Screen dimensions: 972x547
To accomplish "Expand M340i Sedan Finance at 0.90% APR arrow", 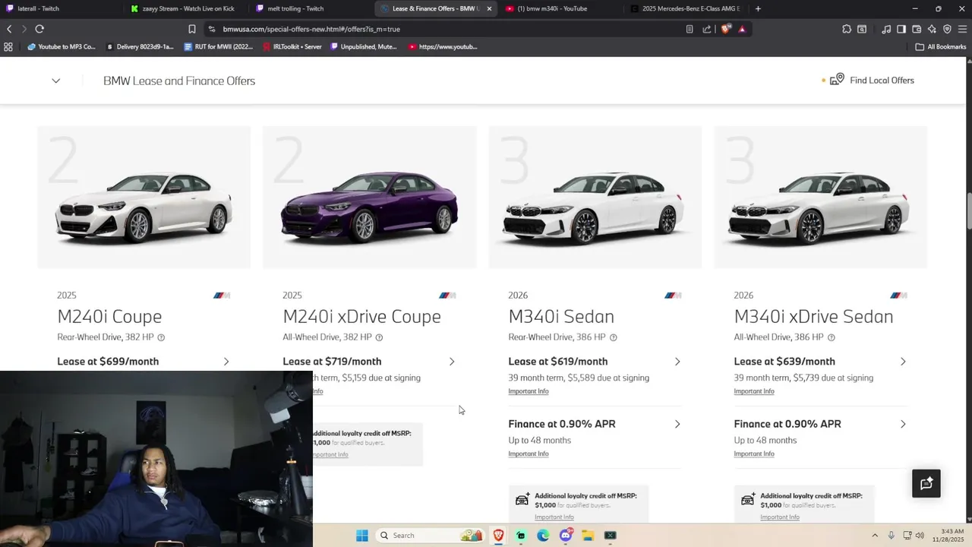I will [677, 424].
